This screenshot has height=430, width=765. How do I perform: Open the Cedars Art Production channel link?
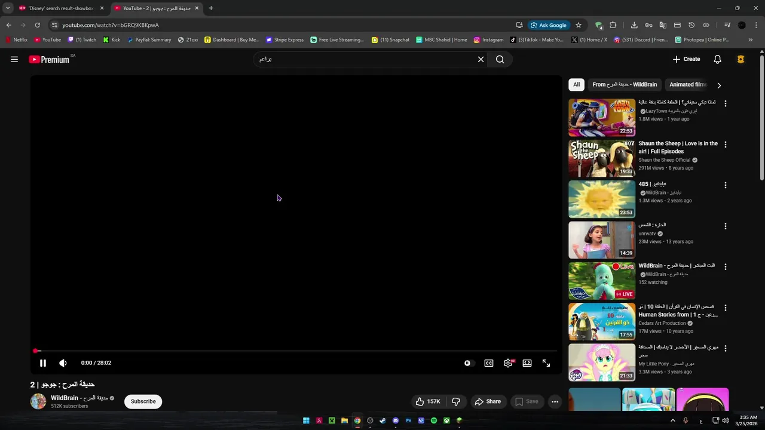click(x=662, y=323)
